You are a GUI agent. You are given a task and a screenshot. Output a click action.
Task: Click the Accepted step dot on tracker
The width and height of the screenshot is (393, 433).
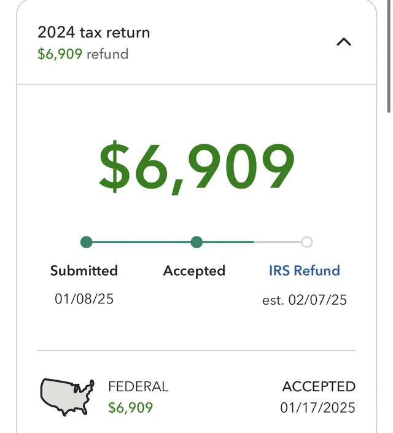coord(196,242)
